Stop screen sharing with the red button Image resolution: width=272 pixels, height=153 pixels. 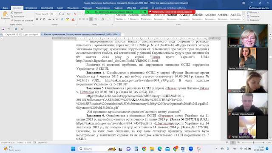tap(172, 12)
